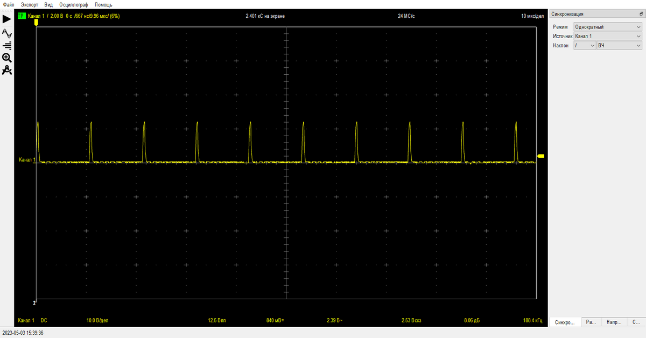
Task: Open the Режим dropdown set to Однократный
Action: tap(607, 27)
